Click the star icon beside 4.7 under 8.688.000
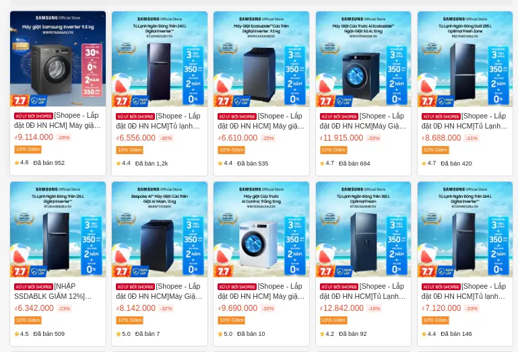 pos(424,164)
